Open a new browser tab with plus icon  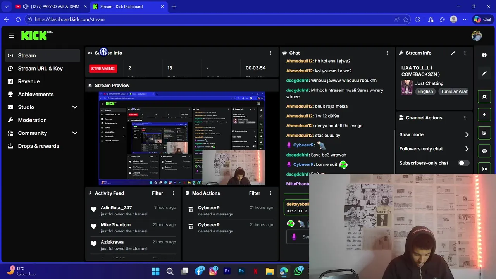(x=174, y=7)
